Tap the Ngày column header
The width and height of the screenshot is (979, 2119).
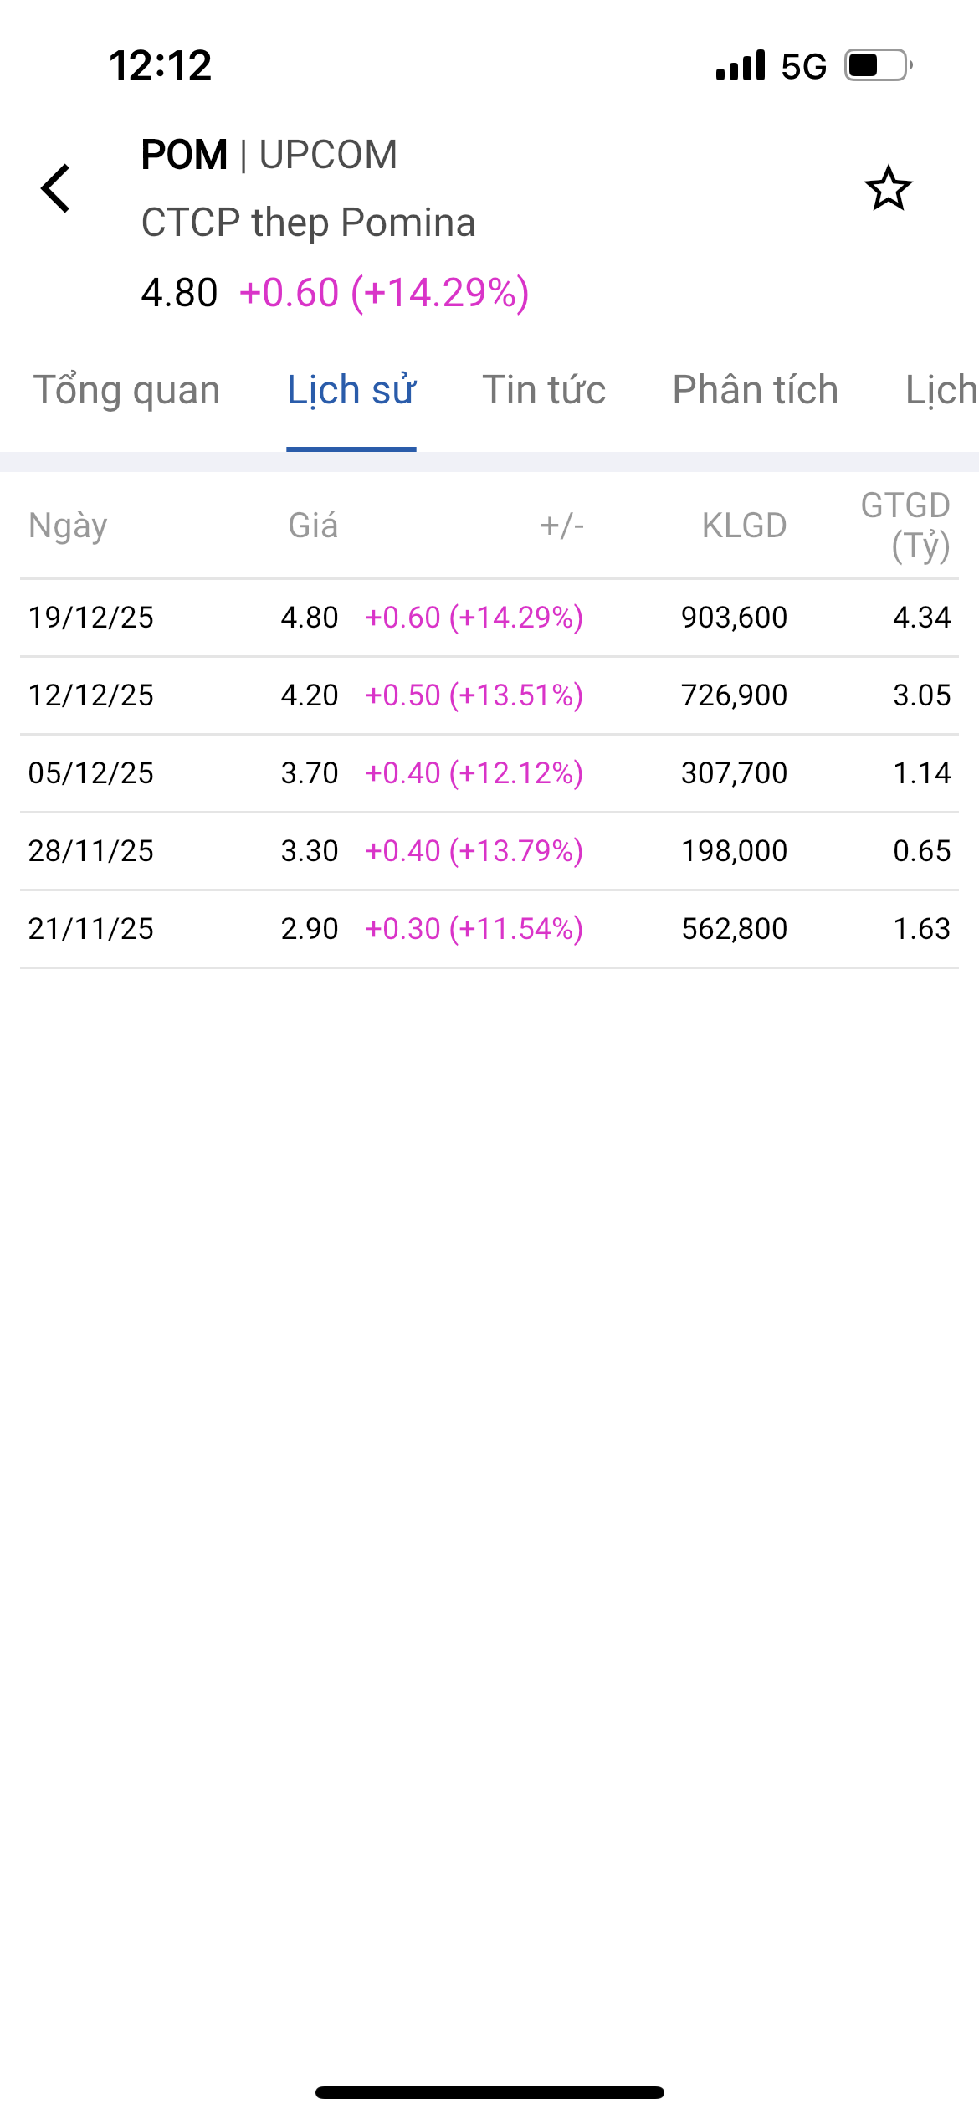68,526
